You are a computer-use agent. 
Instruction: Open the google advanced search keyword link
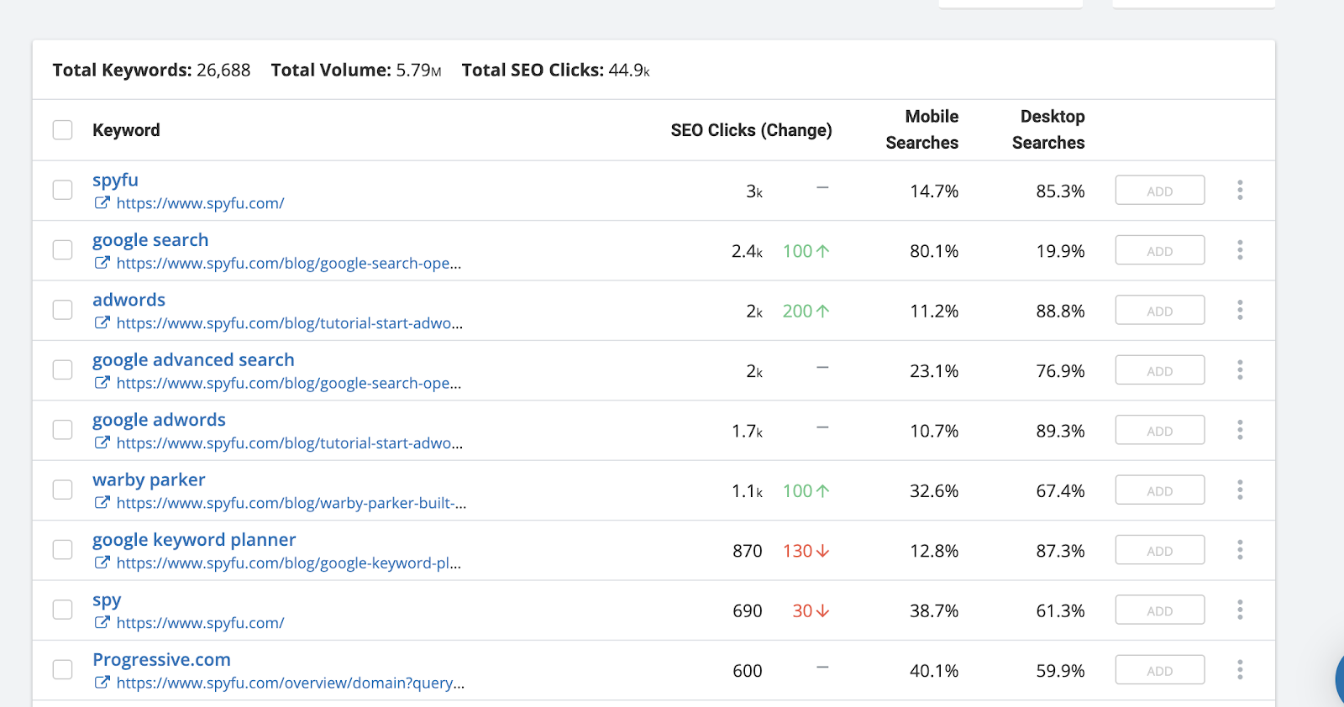(193, 360)
